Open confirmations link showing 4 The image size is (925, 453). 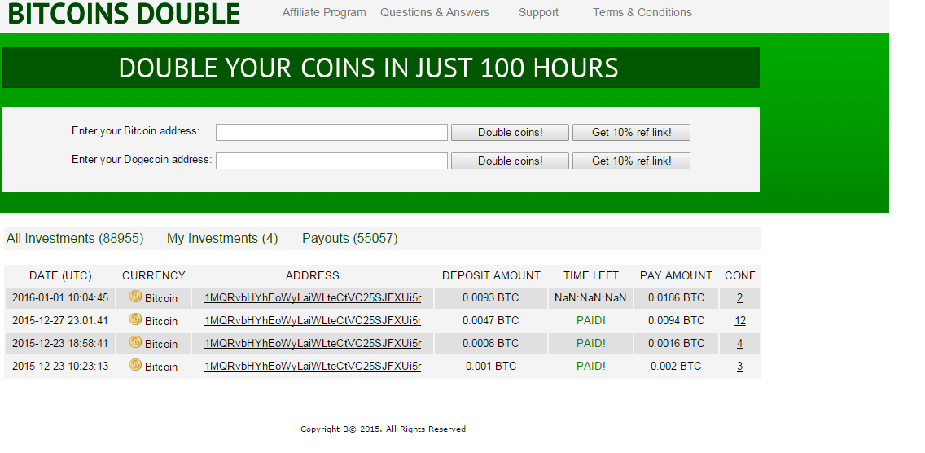740,344
